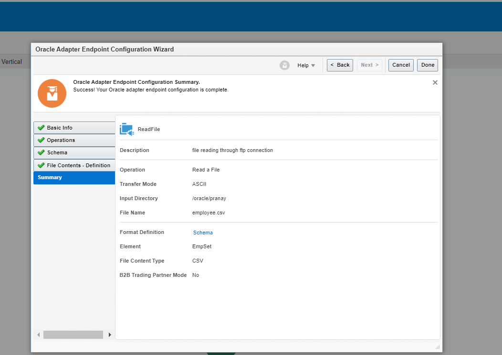Click the right scroll arrow below the steps
The height and width of the screenshot is (355, 502).
coord(110,335)
